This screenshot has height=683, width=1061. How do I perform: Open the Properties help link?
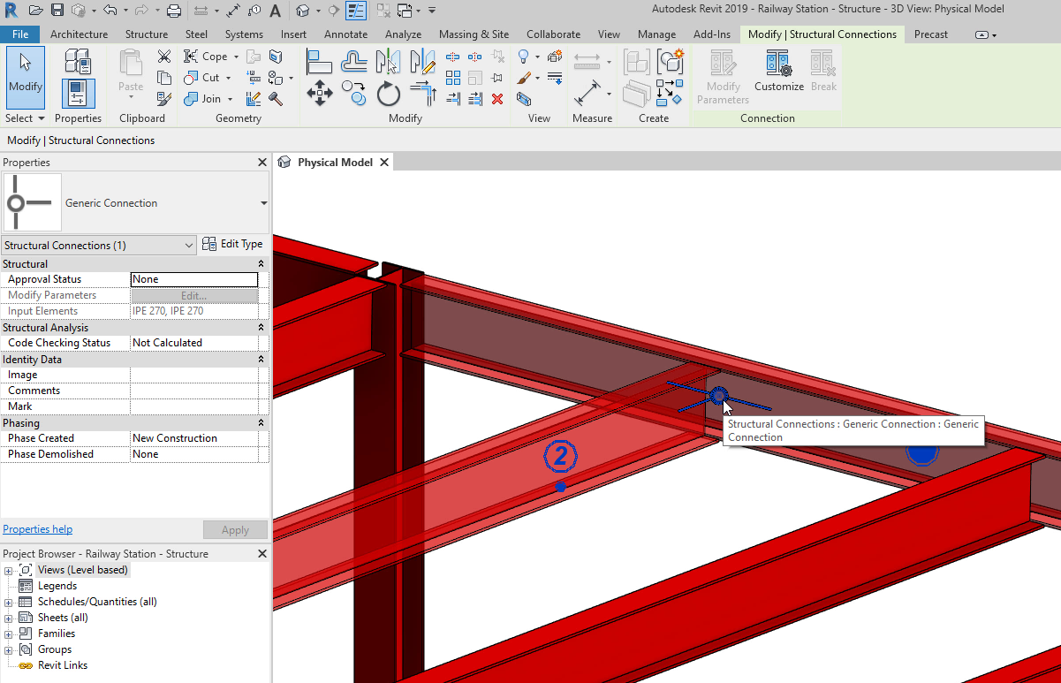point(37,529)
